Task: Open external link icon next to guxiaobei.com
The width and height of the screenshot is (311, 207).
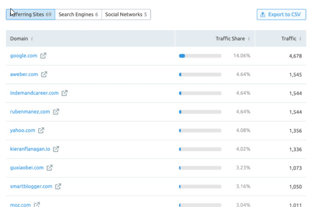Action: pyautogui.click(x=49, y=168)
